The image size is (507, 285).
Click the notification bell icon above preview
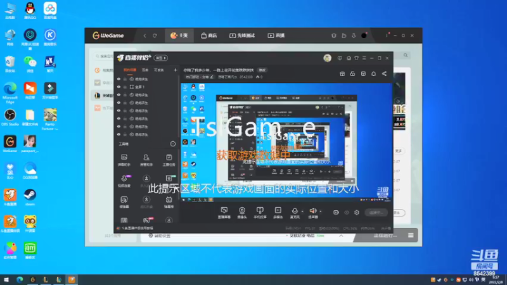pos(373,73)
